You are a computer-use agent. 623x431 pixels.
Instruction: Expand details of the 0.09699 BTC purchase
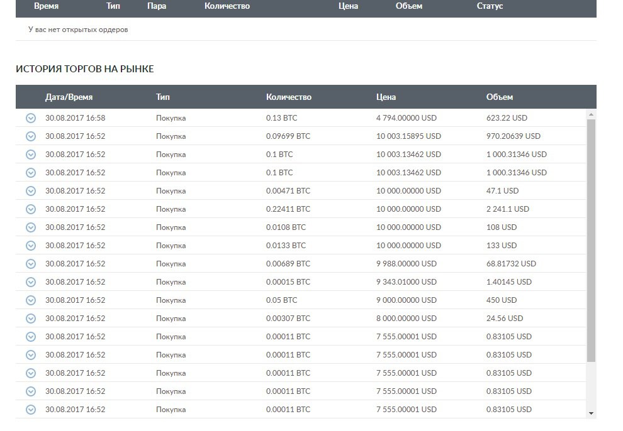tap(31, 136)
